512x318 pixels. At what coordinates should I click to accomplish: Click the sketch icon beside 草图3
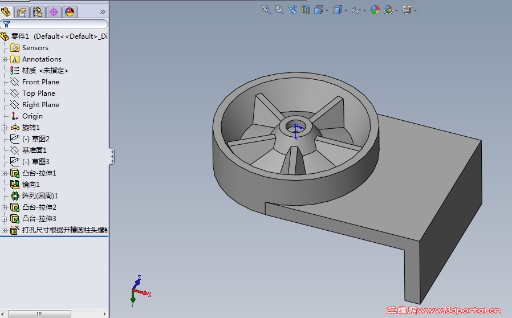tap(15, 162)
